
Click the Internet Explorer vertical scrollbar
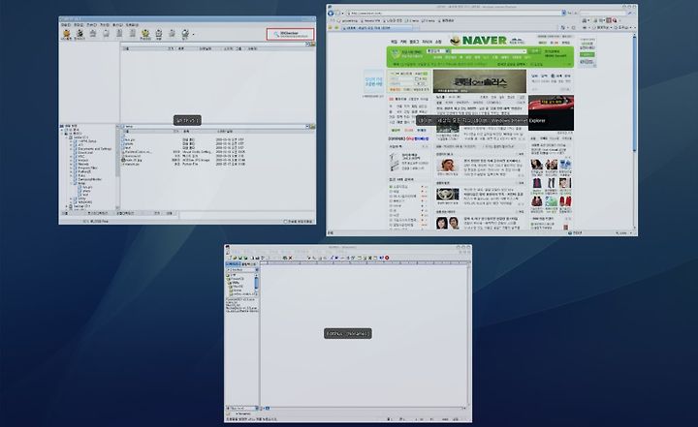pos(634,132)
